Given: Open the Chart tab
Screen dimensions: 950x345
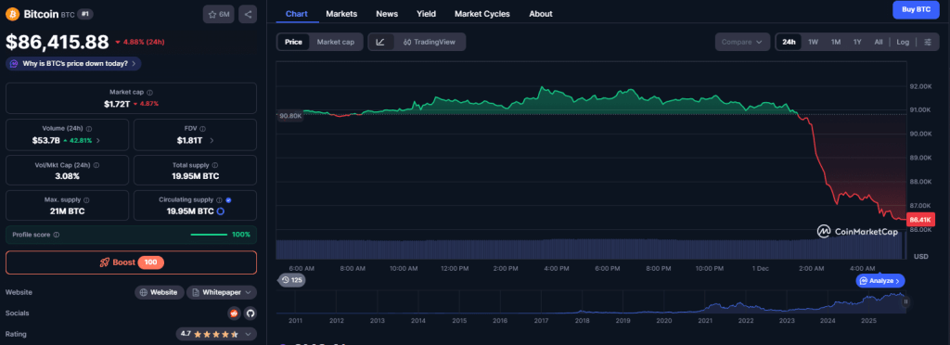Looking at the screenshot, I should point(296,13).
